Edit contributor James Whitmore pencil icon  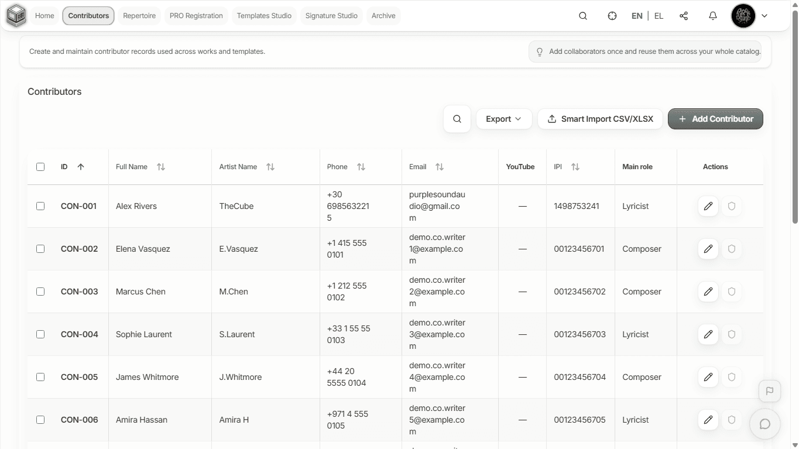coord(708,377)
